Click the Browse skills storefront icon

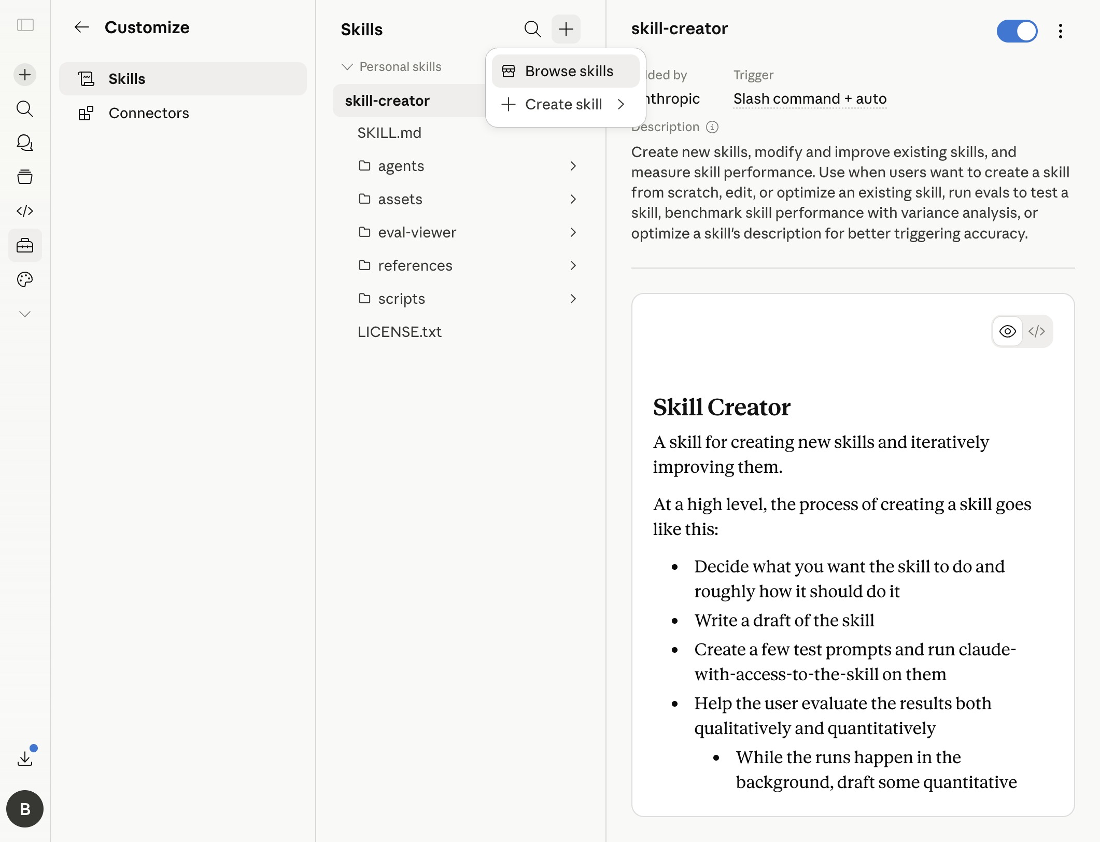click(509, 72)
